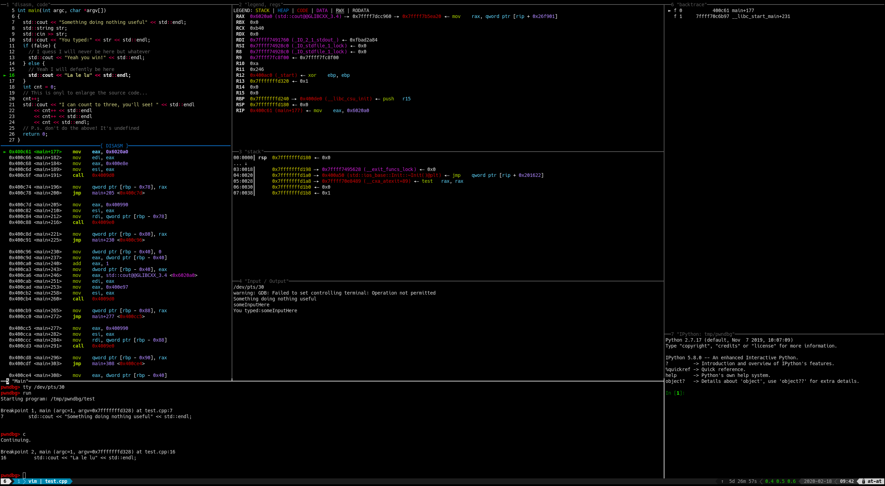885x486 pixels.
Task: Click the current instruction arrow at 0x400c61
Action: (5, 152)
